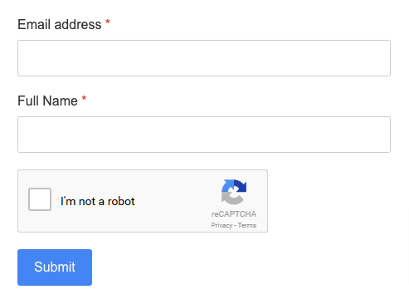The image size is (409, 304).
Task: Select the word Submit on the button
Action: (55, 267)
